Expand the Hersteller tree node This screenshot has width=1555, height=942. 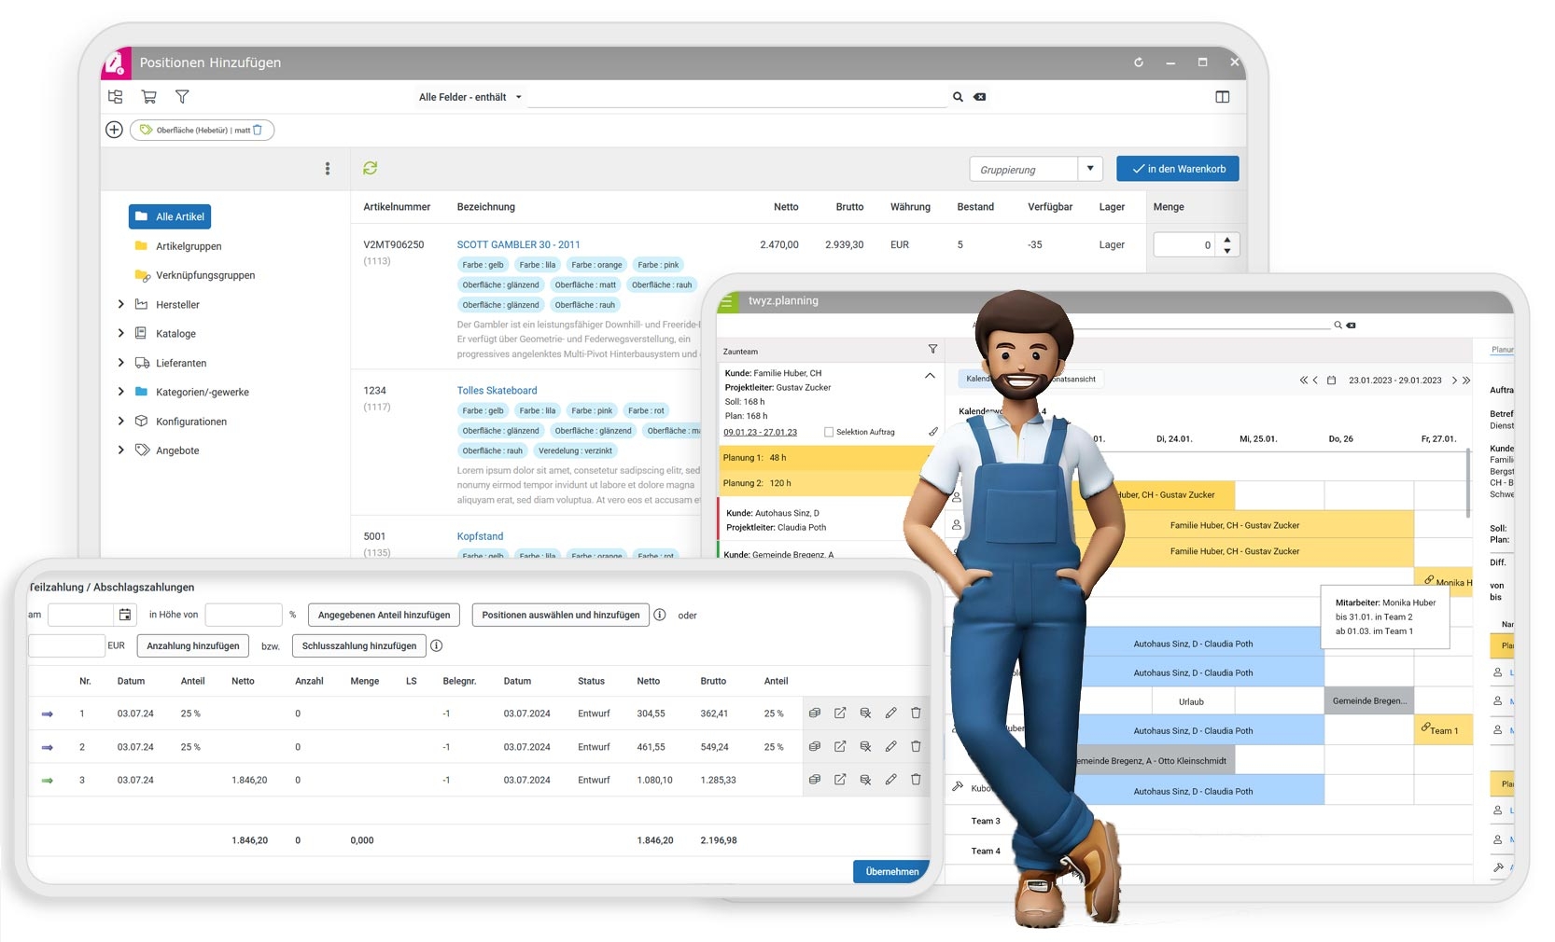pos(121,304)
